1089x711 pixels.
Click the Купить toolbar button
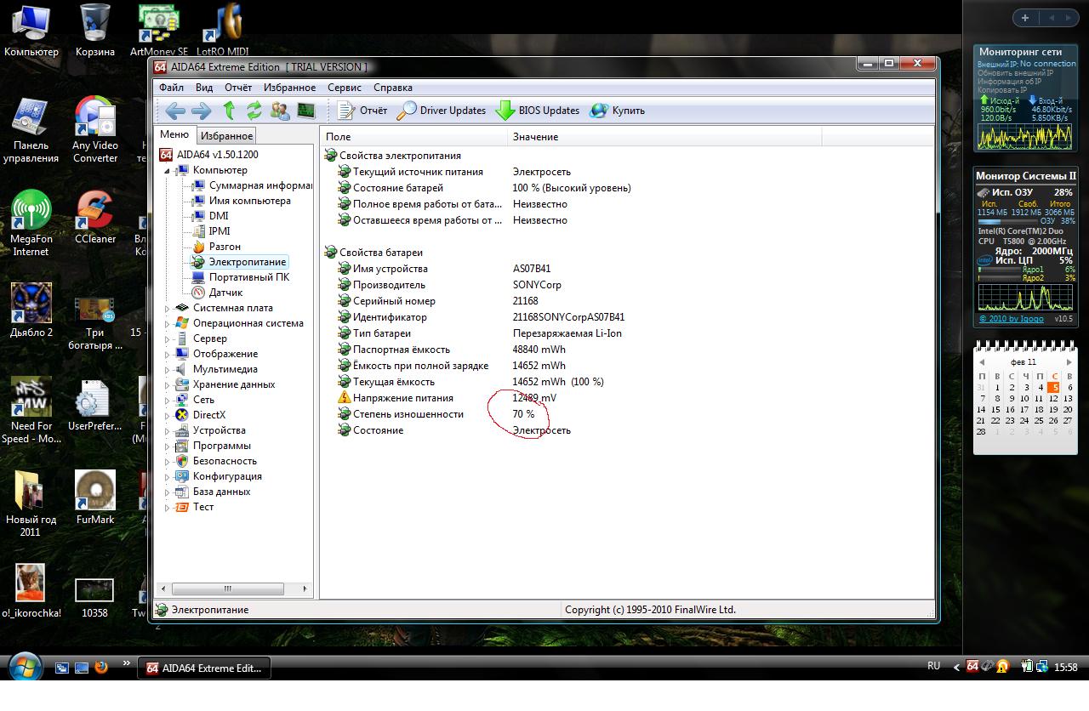[617, 111]
